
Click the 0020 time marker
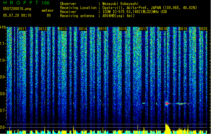203,29
